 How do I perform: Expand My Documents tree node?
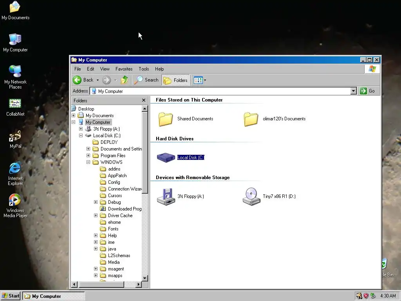tap(73, 116)
